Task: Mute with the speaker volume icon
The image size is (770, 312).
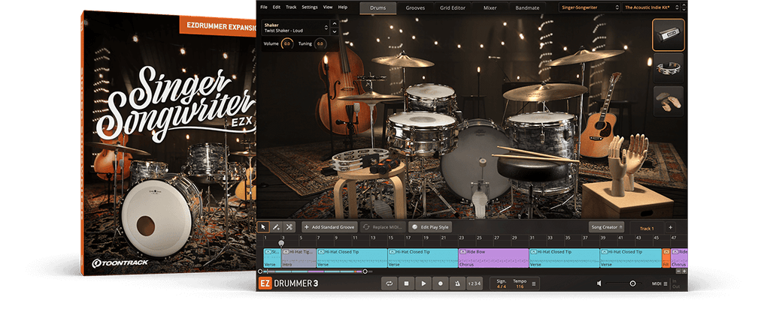Action: 599,283
